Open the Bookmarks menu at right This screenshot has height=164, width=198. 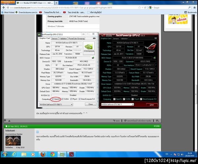coord(190,13)
